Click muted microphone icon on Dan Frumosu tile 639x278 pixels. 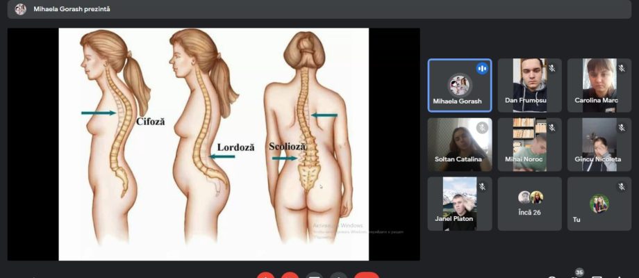click(551, 69)
